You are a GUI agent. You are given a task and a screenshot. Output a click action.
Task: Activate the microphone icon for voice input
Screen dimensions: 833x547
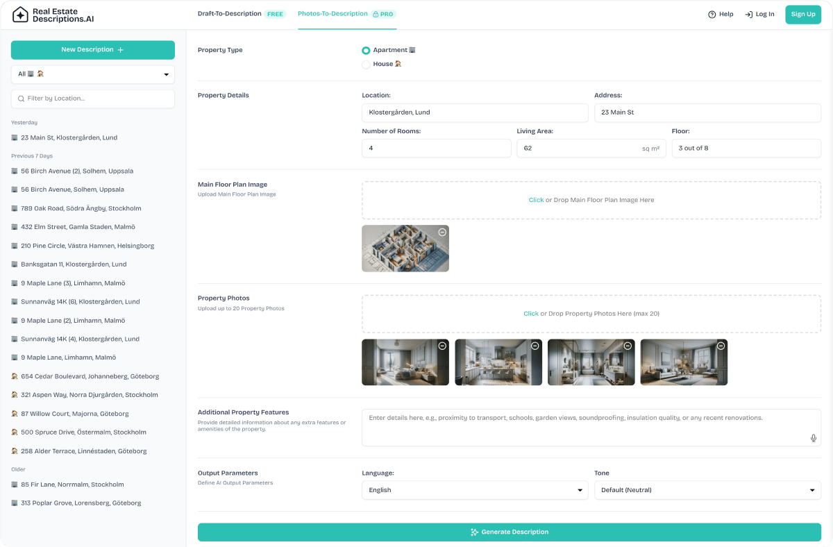pos(812,438)
